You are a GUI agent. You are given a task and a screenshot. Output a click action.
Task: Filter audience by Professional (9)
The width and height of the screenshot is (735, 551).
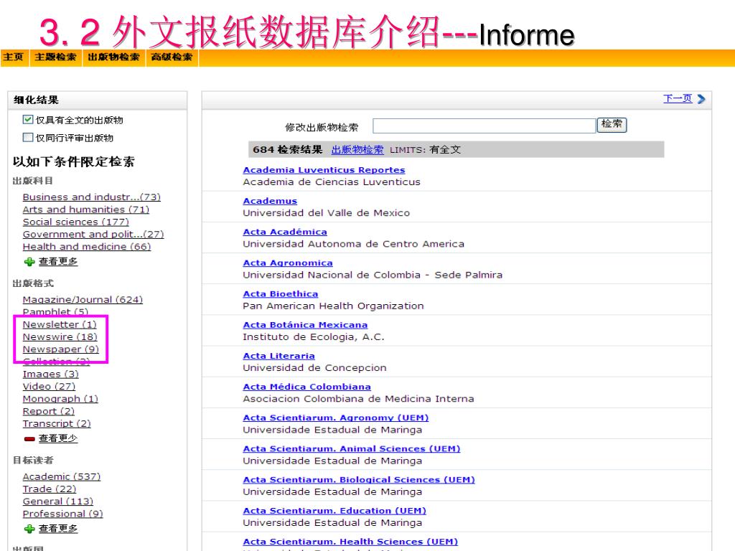coord(63,514)
